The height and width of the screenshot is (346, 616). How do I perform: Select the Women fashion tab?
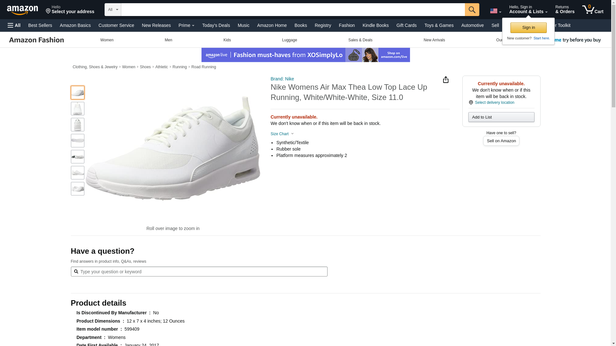tap(107, 40)
